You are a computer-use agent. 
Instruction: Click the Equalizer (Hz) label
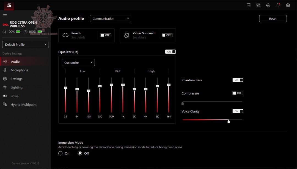pyautogui.click(x=68, y=52)
